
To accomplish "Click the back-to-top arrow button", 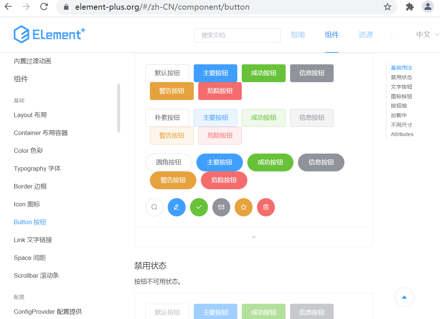I will pos(404,297).
